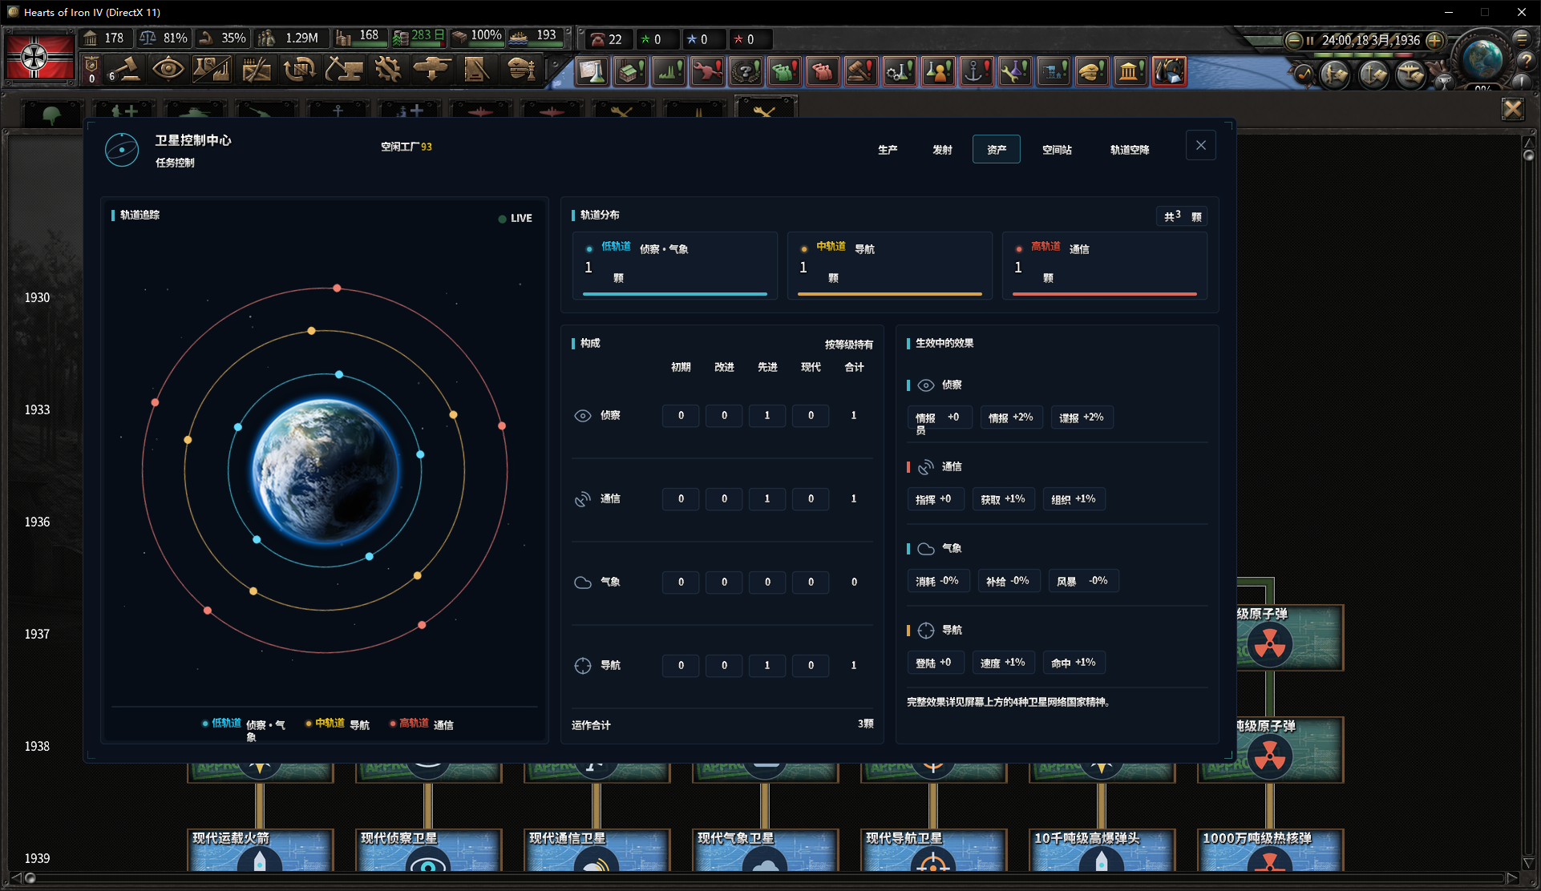Click the 空闲工厂 93 label
This screenshot has height=891, width=1541.
click(x=406, y=147)
